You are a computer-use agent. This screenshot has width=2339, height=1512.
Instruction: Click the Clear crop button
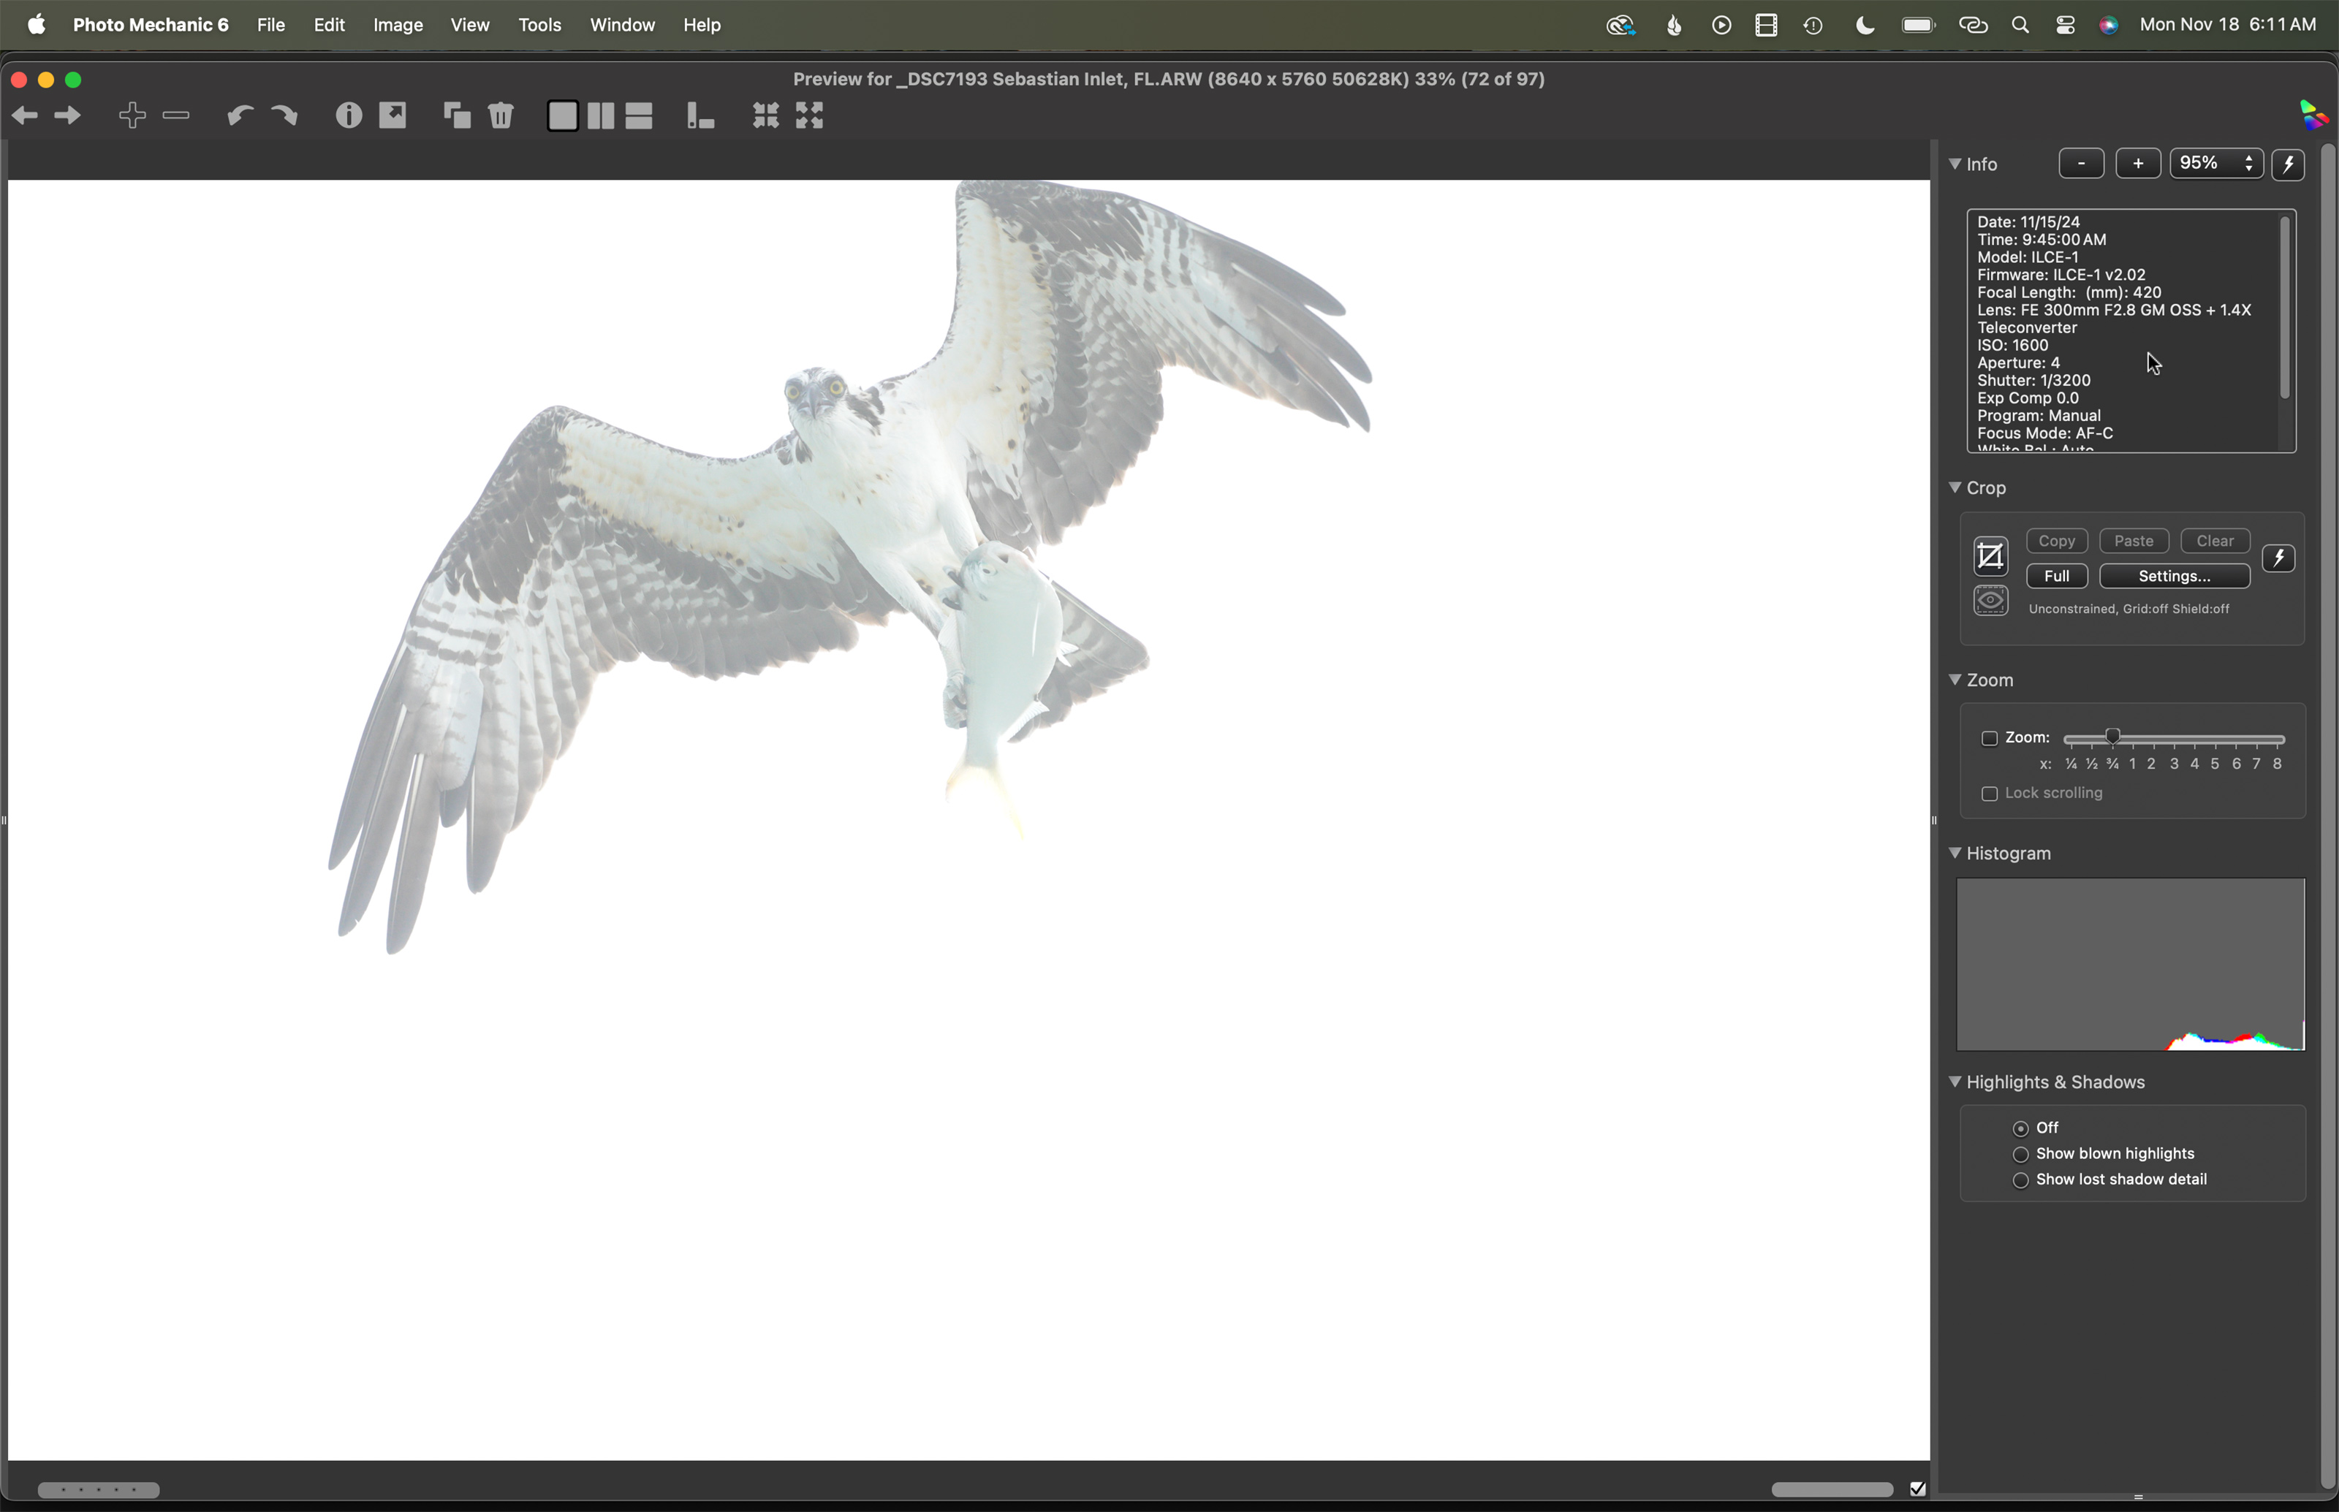click(x=2215, y=541)
